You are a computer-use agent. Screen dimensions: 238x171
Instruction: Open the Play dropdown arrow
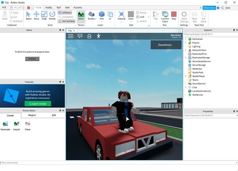coord(156,22)
